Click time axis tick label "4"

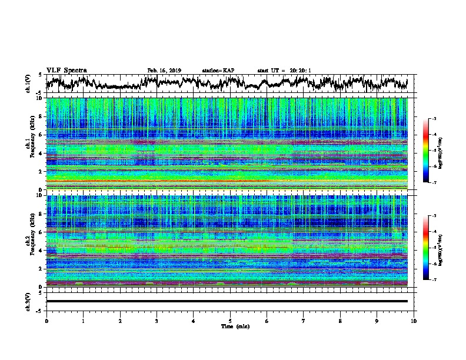tap(194, 321)
